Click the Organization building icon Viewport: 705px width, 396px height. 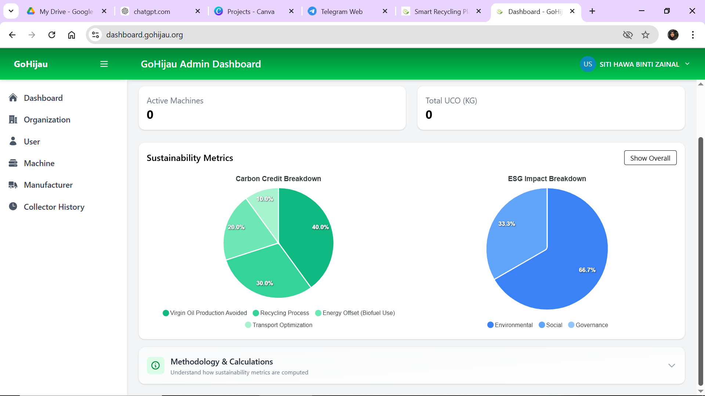[13, 120]
